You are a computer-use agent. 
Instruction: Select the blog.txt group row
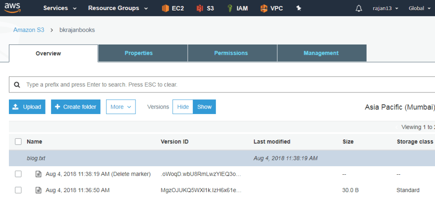click(222, 158)
